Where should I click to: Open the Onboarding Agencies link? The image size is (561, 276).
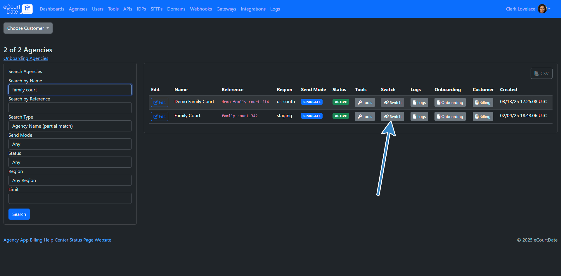26,58
